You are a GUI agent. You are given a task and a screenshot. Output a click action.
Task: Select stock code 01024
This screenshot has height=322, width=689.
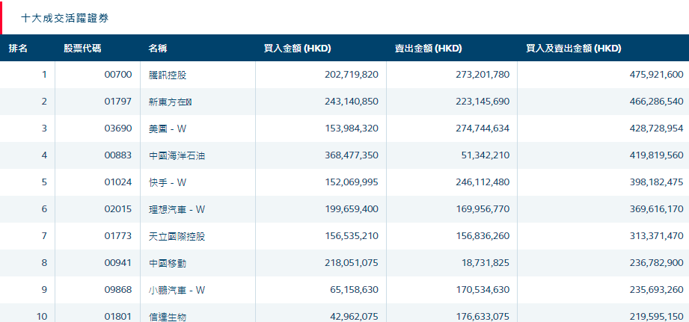tap(118, 182)
